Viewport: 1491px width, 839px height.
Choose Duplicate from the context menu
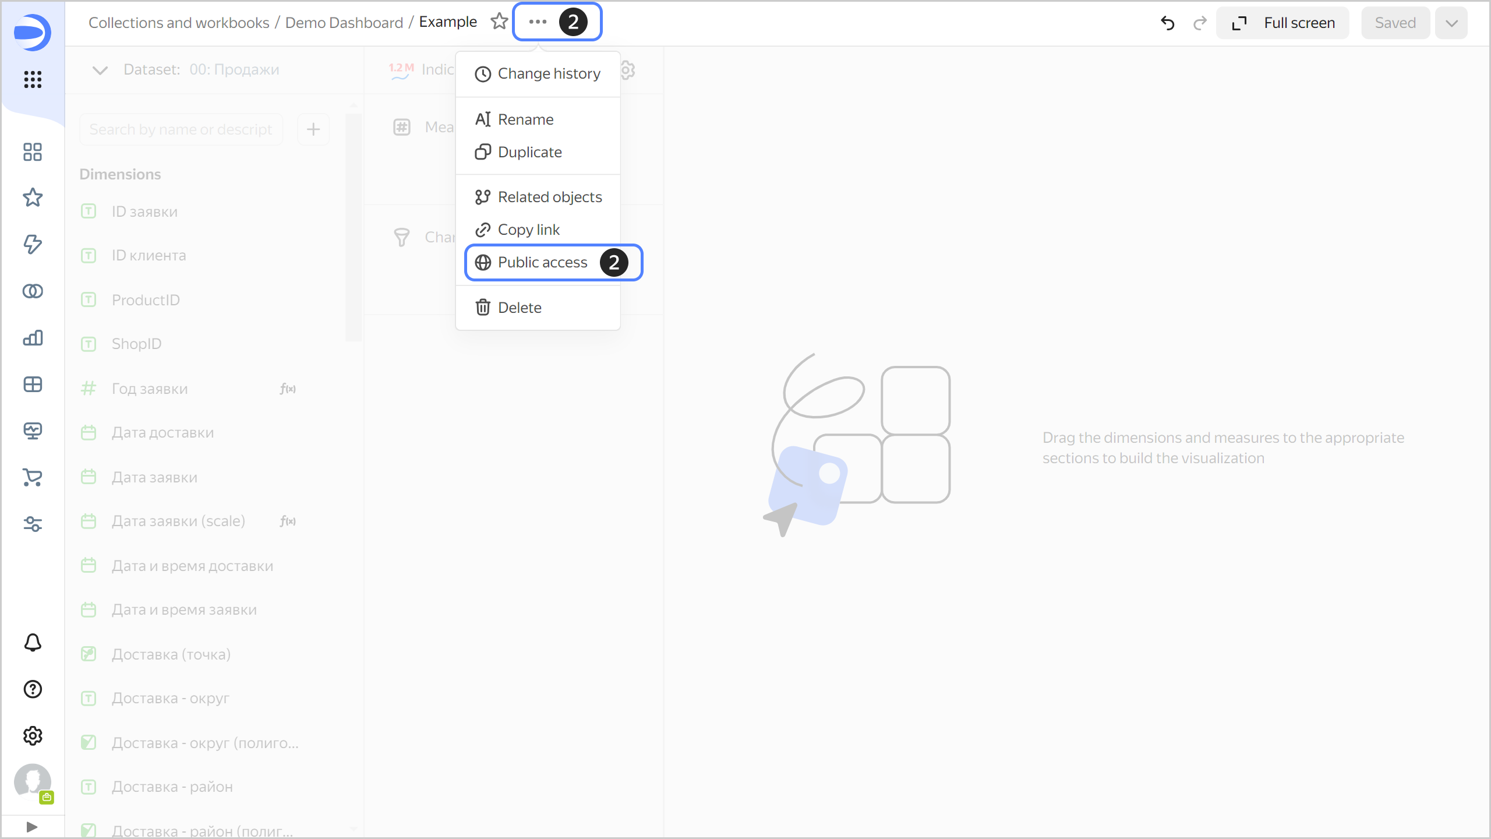529,151
